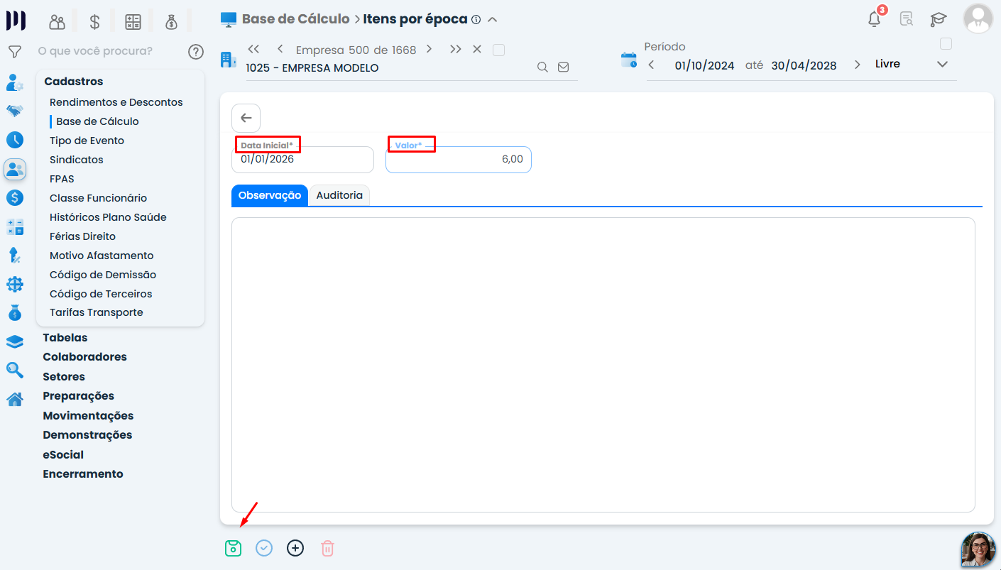Click the blue dollar coin sidebar icon

tap(15, 198)
